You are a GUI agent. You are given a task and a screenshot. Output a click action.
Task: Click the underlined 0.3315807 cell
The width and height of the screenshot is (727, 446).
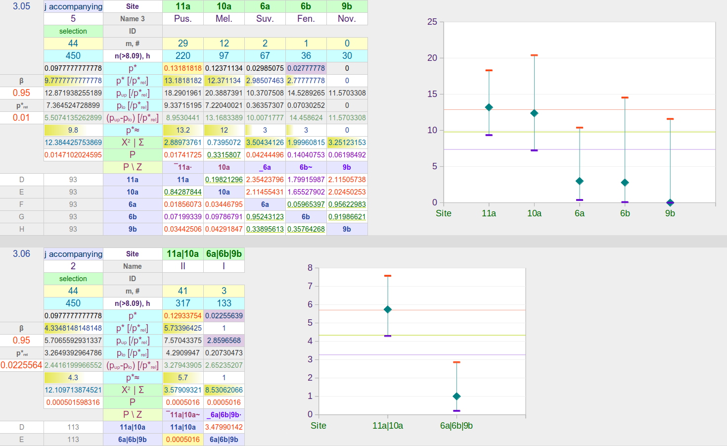[224, 155]
